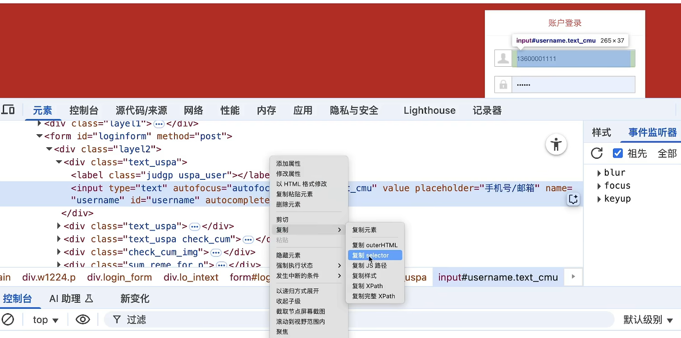
Task: Open the 默认级别 log level dropdown
Action: [648, 320]
